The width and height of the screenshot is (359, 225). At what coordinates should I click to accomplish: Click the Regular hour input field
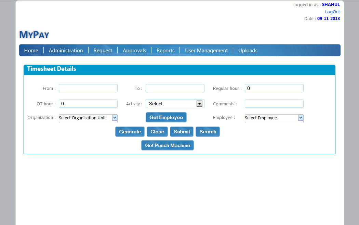pyautogui.click(x=274, y=88)
